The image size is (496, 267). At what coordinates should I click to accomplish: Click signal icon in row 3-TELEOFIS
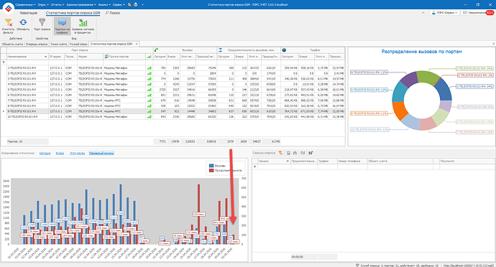(x=149, y=79)
